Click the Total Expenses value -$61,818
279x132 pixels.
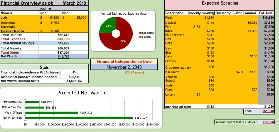pos(63,39)
